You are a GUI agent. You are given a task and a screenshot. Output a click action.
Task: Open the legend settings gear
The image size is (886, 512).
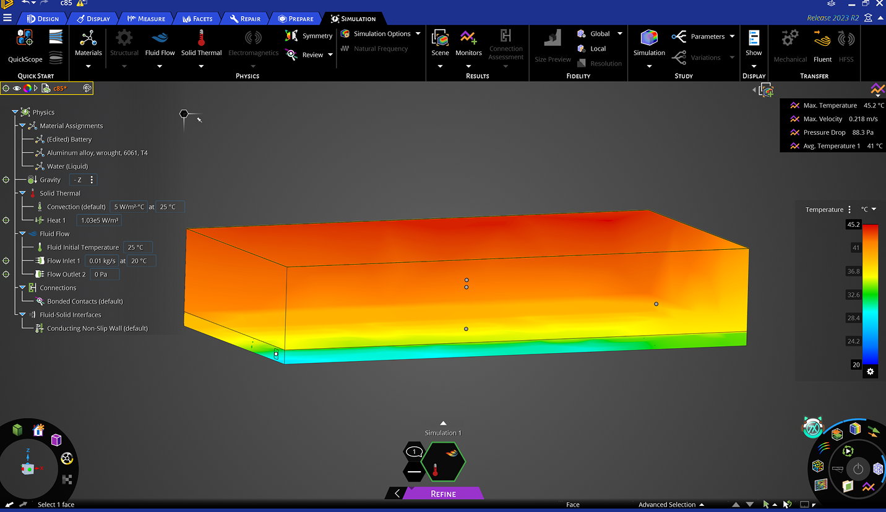pos(870,372)
